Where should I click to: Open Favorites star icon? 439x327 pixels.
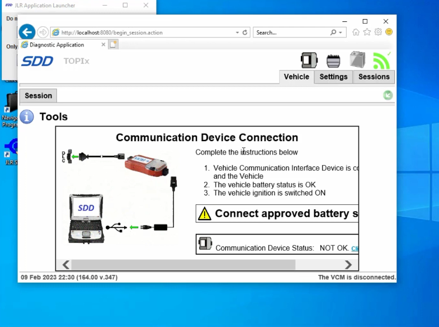(367, 32)
